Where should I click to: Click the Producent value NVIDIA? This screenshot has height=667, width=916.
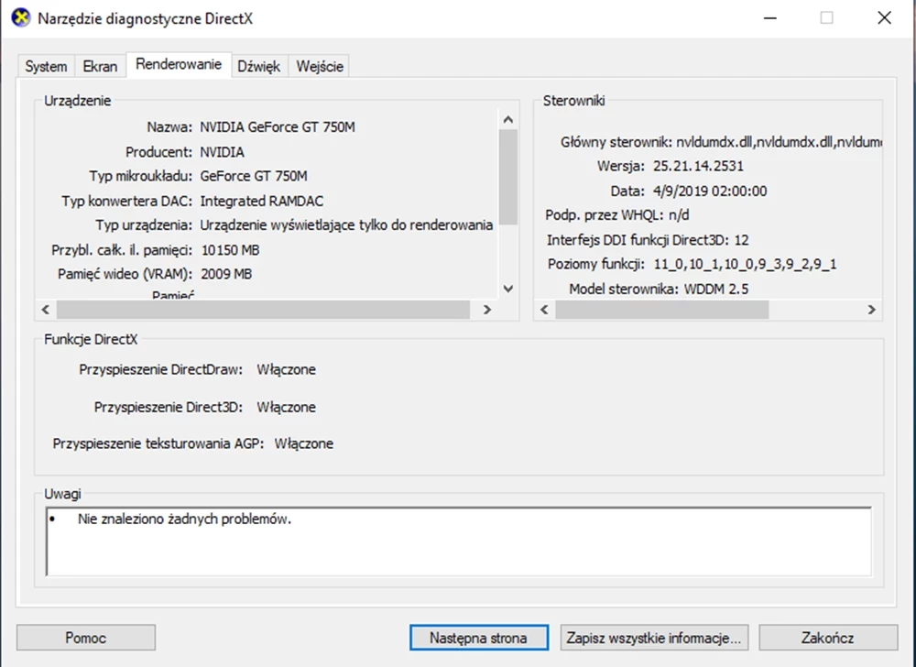pos(222,152)
